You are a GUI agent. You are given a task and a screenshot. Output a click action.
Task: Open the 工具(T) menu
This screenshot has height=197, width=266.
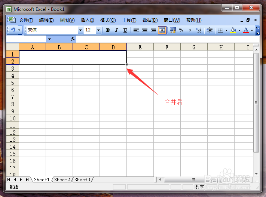pyautogui.click(x=129, y=20)
